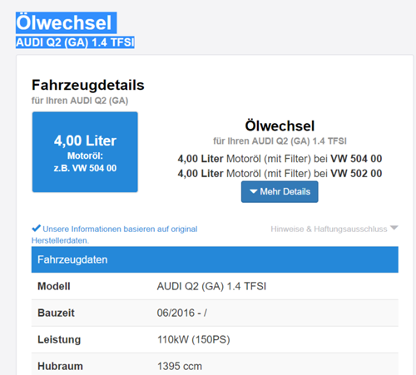
Task: Click the centered Ölwechsel heading
Action: pos(280,126)
